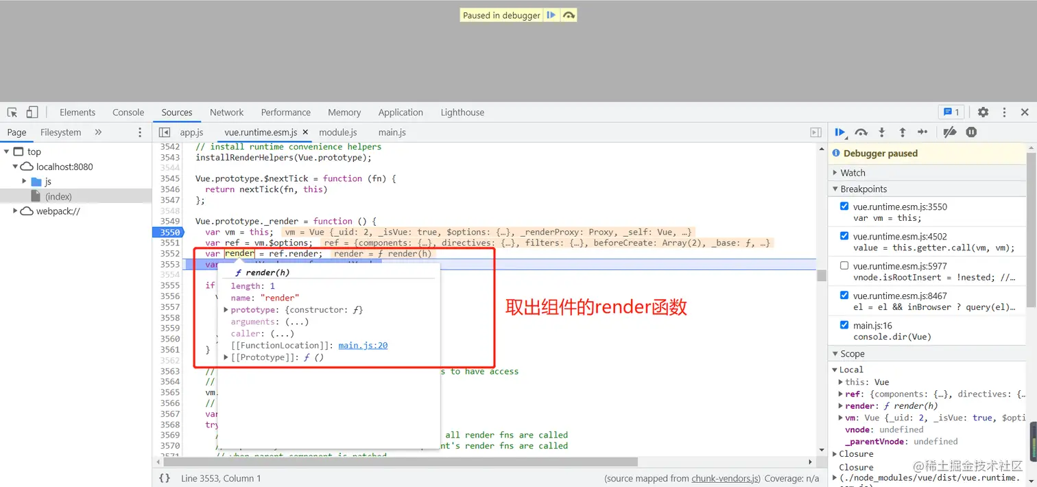Click the code editor vertical scrollbar thumb
Image resolution: width=1037 pixels, height=487 pixels.
tap(821, 276)
